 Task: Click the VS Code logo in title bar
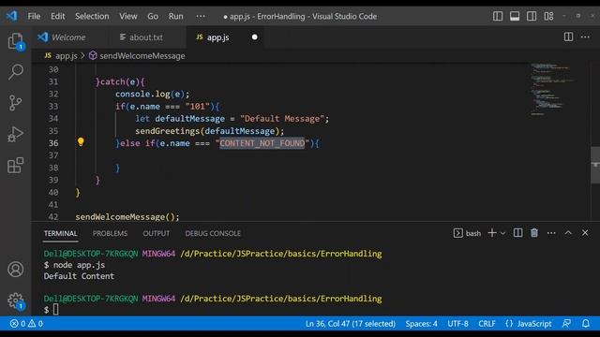tap(11, 16)
